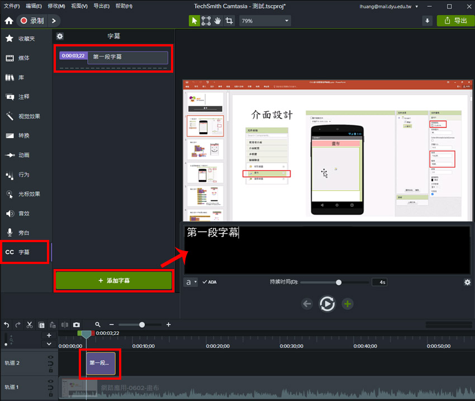This screenshot has height=401, width=475.
Task: Open the caption font style dropdown
Action: (x=191, y=282)
